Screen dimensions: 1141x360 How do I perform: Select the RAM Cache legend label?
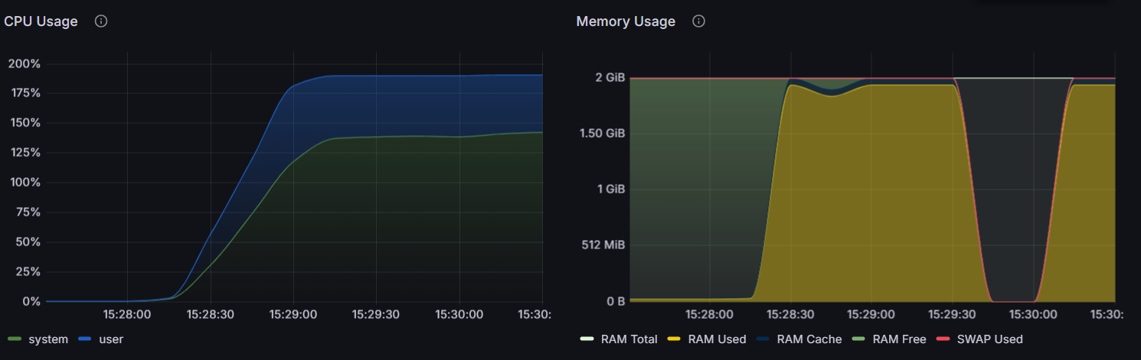tap(809, 339)
